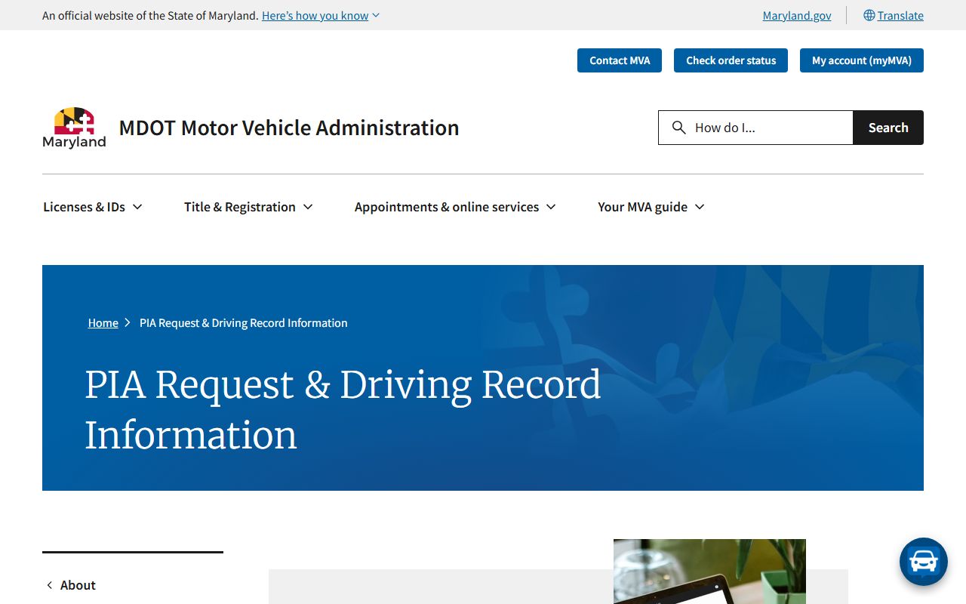Viewport: 966px width, 604px height.
Task: Click the Maryland state flag logo
Action: 74,128
